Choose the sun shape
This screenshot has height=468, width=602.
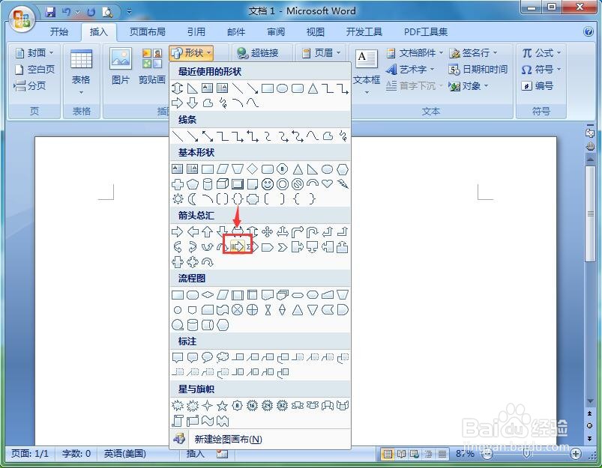click(x=178, y=198)
